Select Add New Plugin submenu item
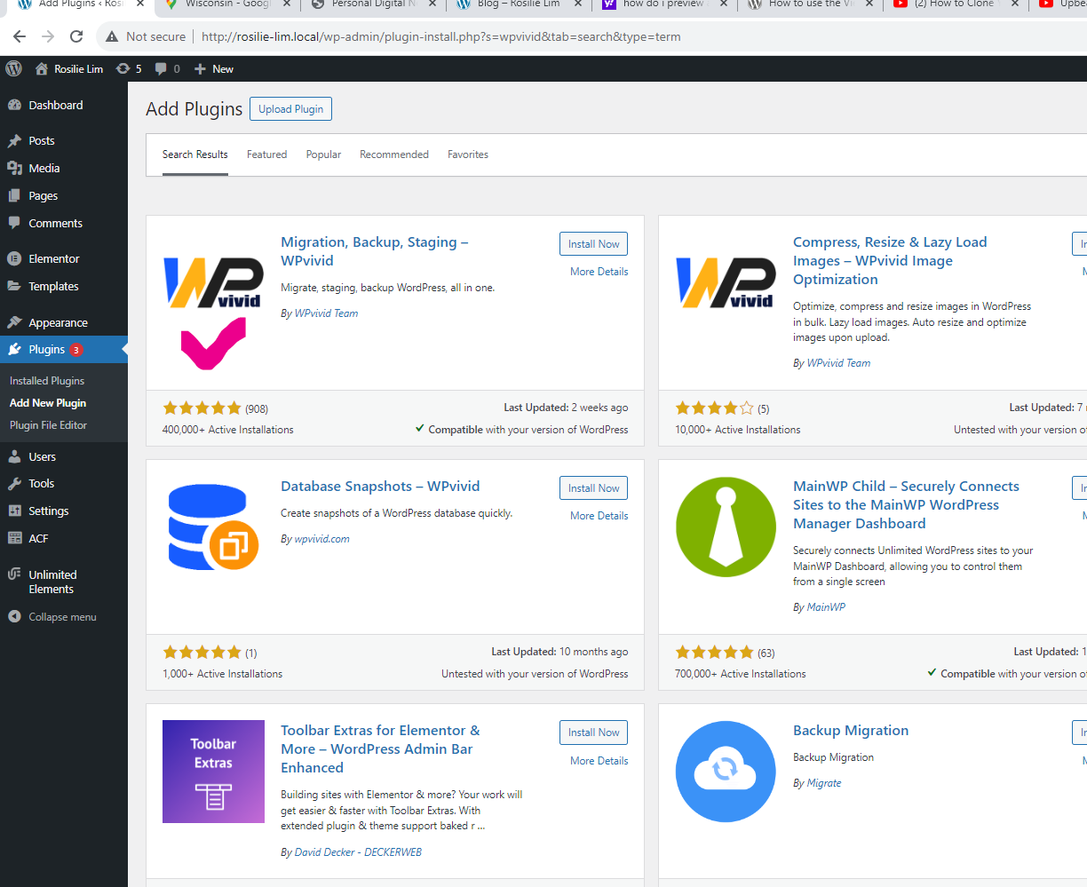Viewport: 1087px width, 887px height. 48,402
